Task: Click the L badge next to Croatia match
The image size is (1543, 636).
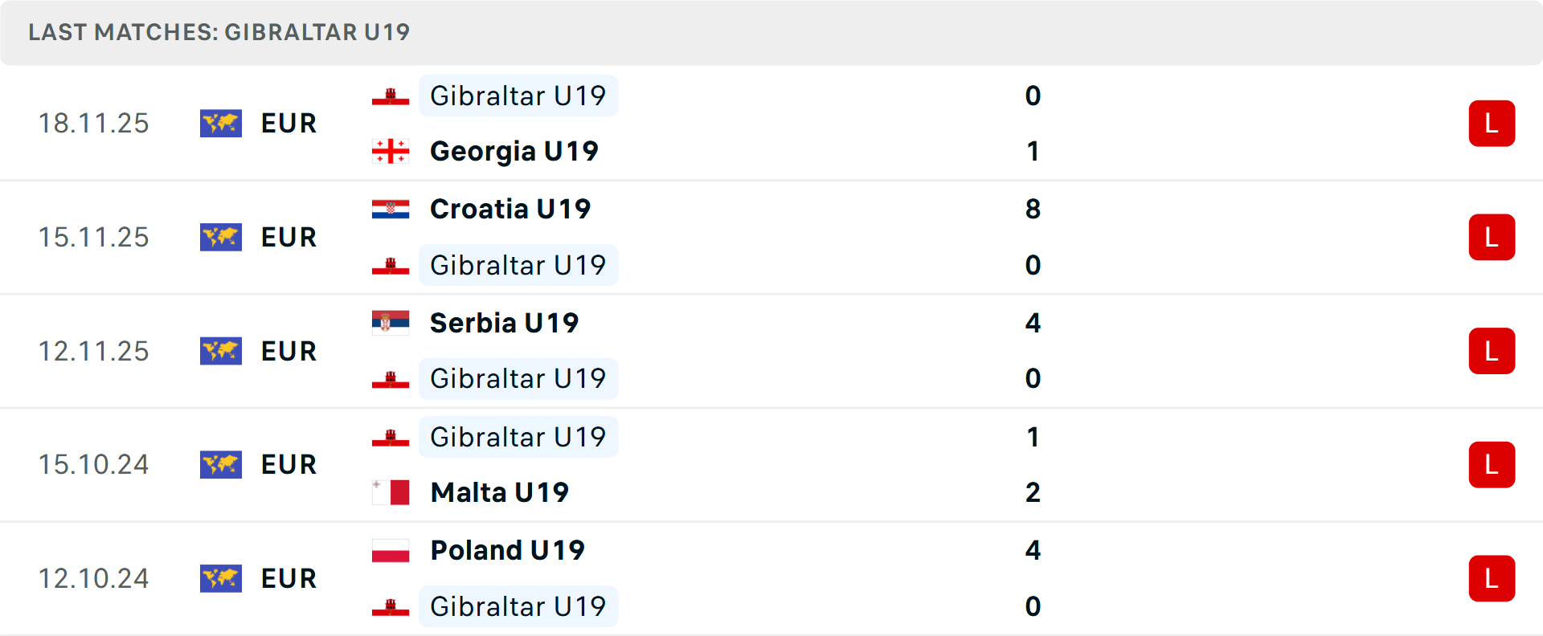Action: (1492, 237)
